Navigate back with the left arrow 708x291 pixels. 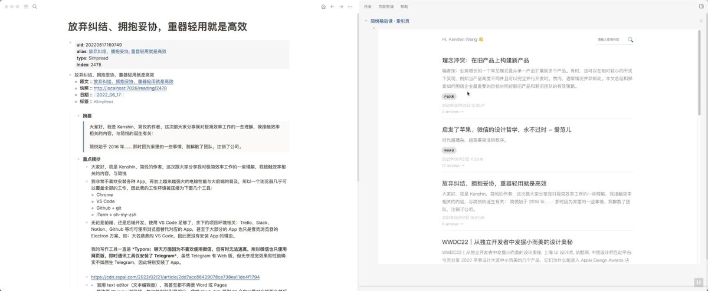pos(333,6)
